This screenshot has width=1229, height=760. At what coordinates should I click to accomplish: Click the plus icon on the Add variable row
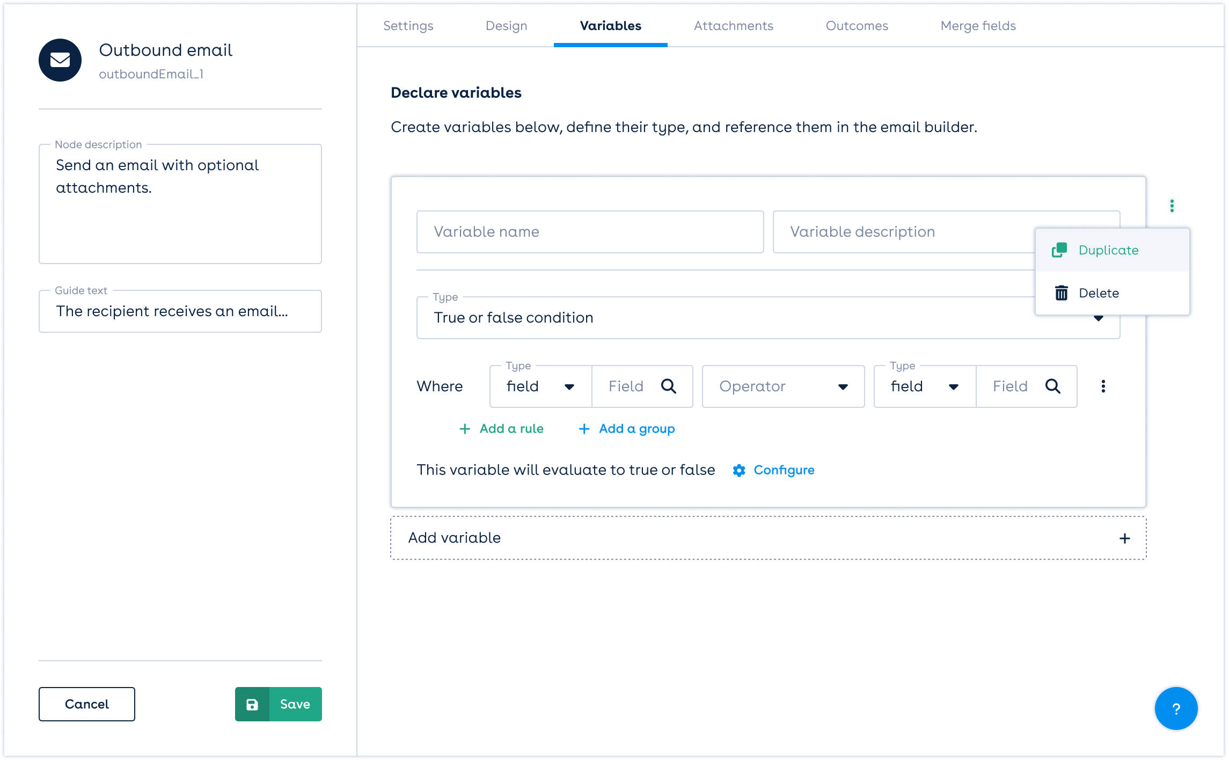click(x=1124, y=538)
